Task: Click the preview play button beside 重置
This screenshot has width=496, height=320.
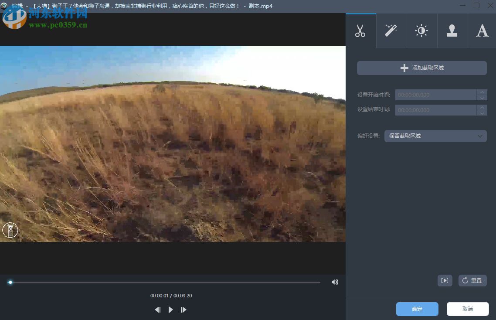Action: point(445,280)
